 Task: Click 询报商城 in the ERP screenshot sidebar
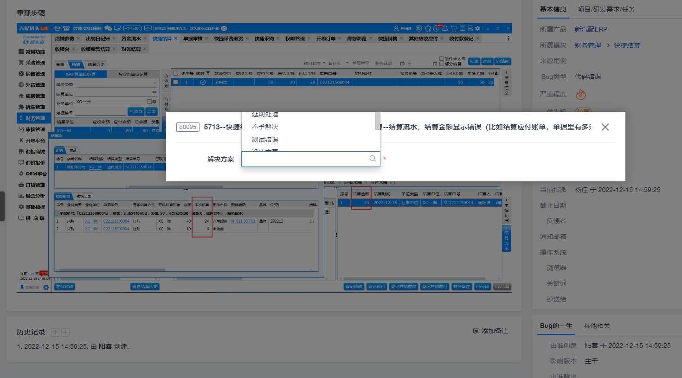click(x=32, y=152)
